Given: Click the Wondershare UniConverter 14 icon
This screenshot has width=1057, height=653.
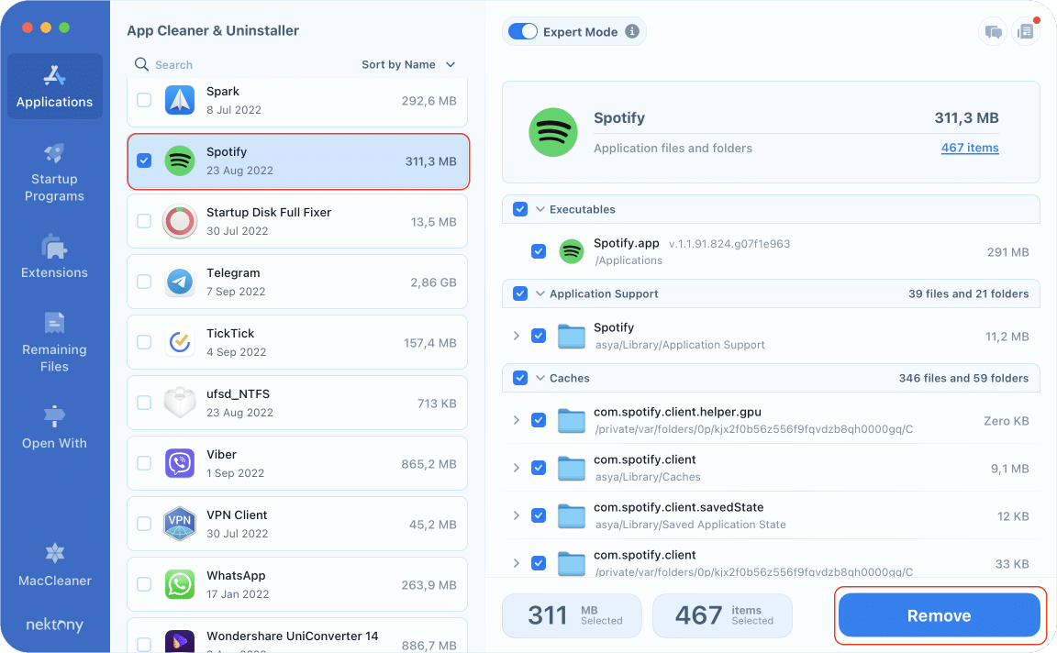Looking at the screenshot, I should point(180,641).
